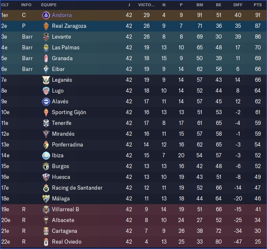The image size is (267, 249).
Task: Open the Eibar team page link
Action: pos(58,69)
